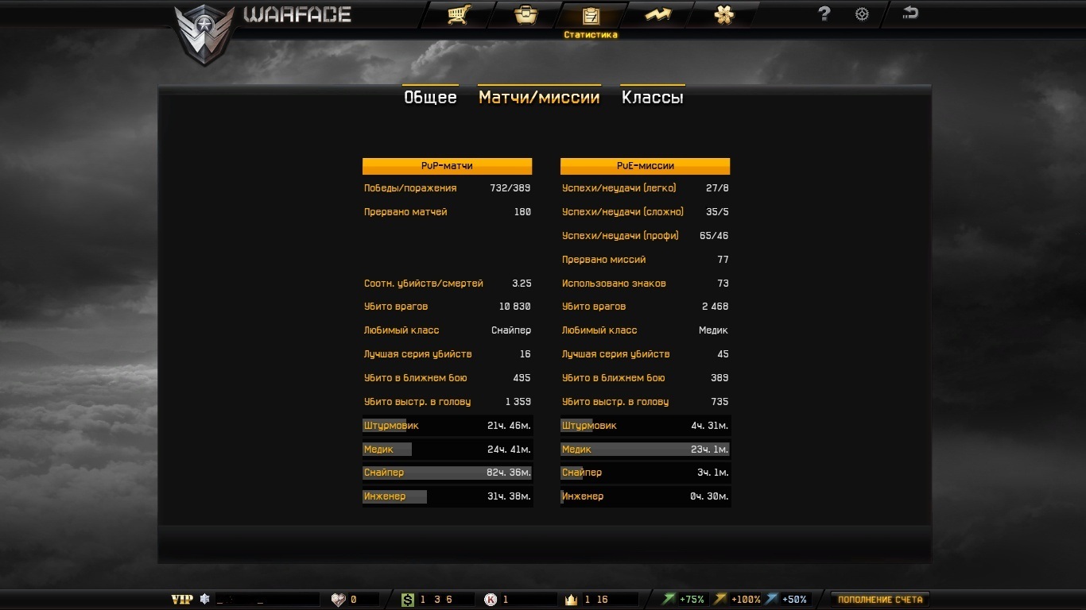The image size is (1086, 610).
Task: Click the back arrow icon
Action: pos(910,13)
